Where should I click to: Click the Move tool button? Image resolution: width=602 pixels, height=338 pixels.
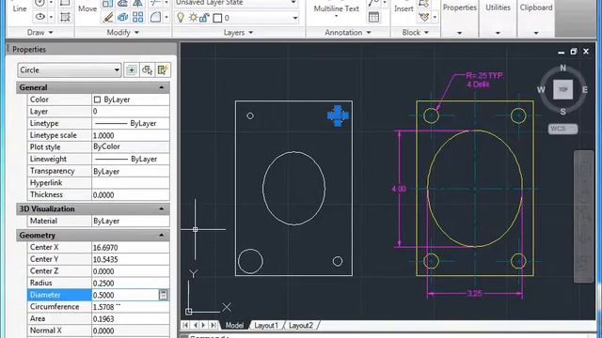[87, 8]
